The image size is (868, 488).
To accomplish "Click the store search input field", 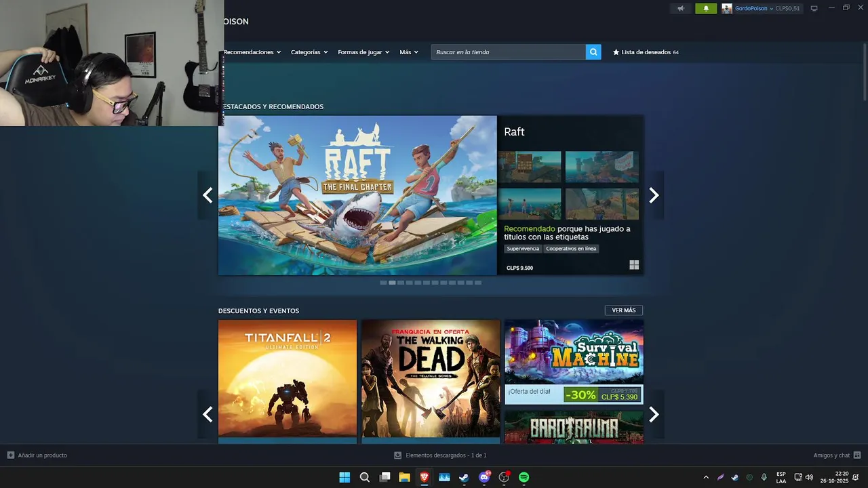I will [509, 52].
